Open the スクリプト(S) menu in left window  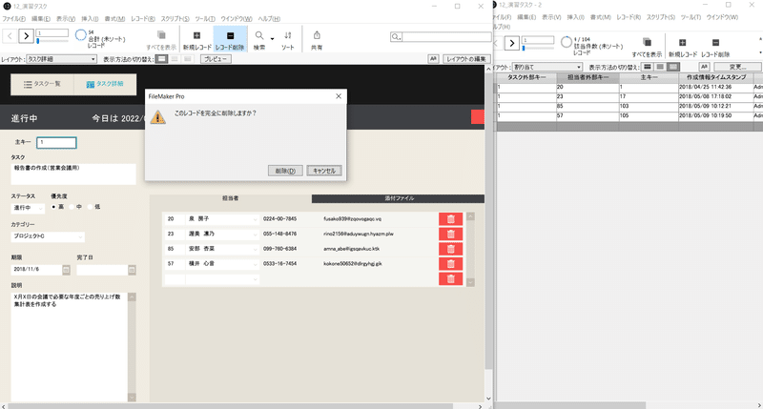pos(175,19)
